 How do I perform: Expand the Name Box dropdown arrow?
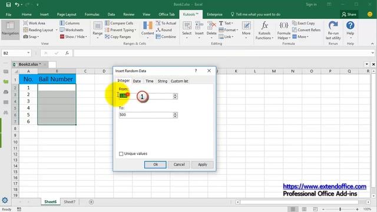pyautogui.click(x=28, y=53)
